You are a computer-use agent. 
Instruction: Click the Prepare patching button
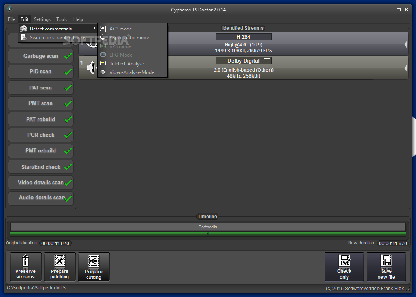coord(60,267)
